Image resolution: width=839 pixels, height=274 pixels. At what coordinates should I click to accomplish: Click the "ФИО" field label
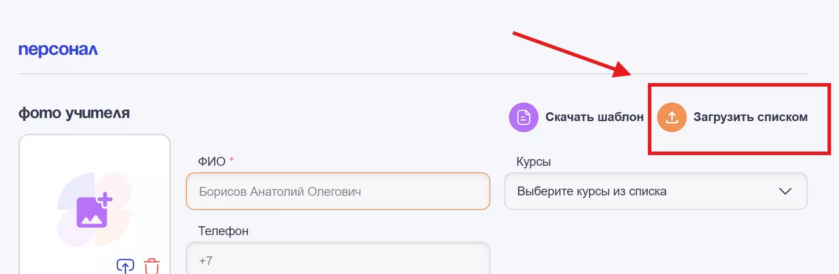212,162
